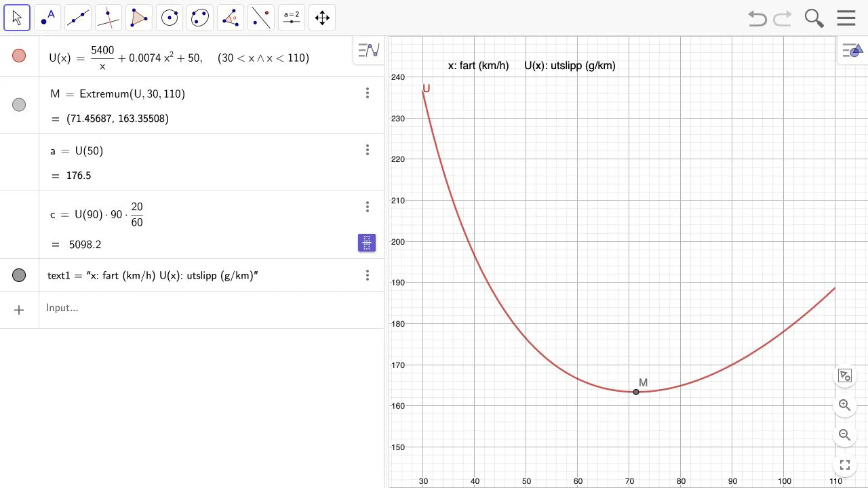Open options menu for c row

[x=368, y=207]
